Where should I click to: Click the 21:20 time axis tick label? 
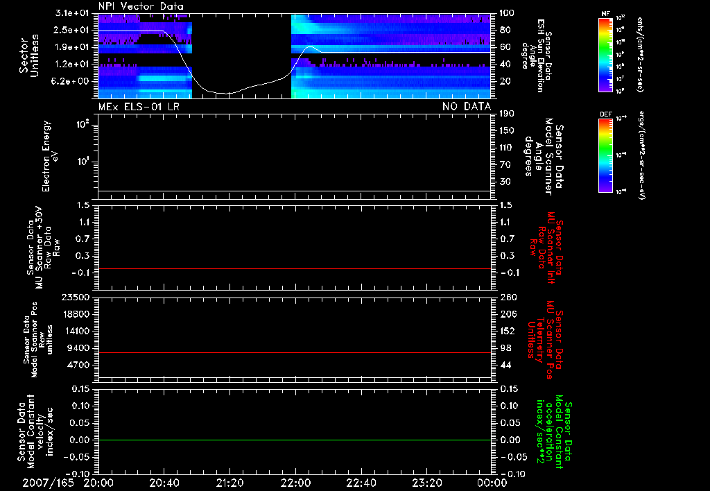tap(230, 482)
